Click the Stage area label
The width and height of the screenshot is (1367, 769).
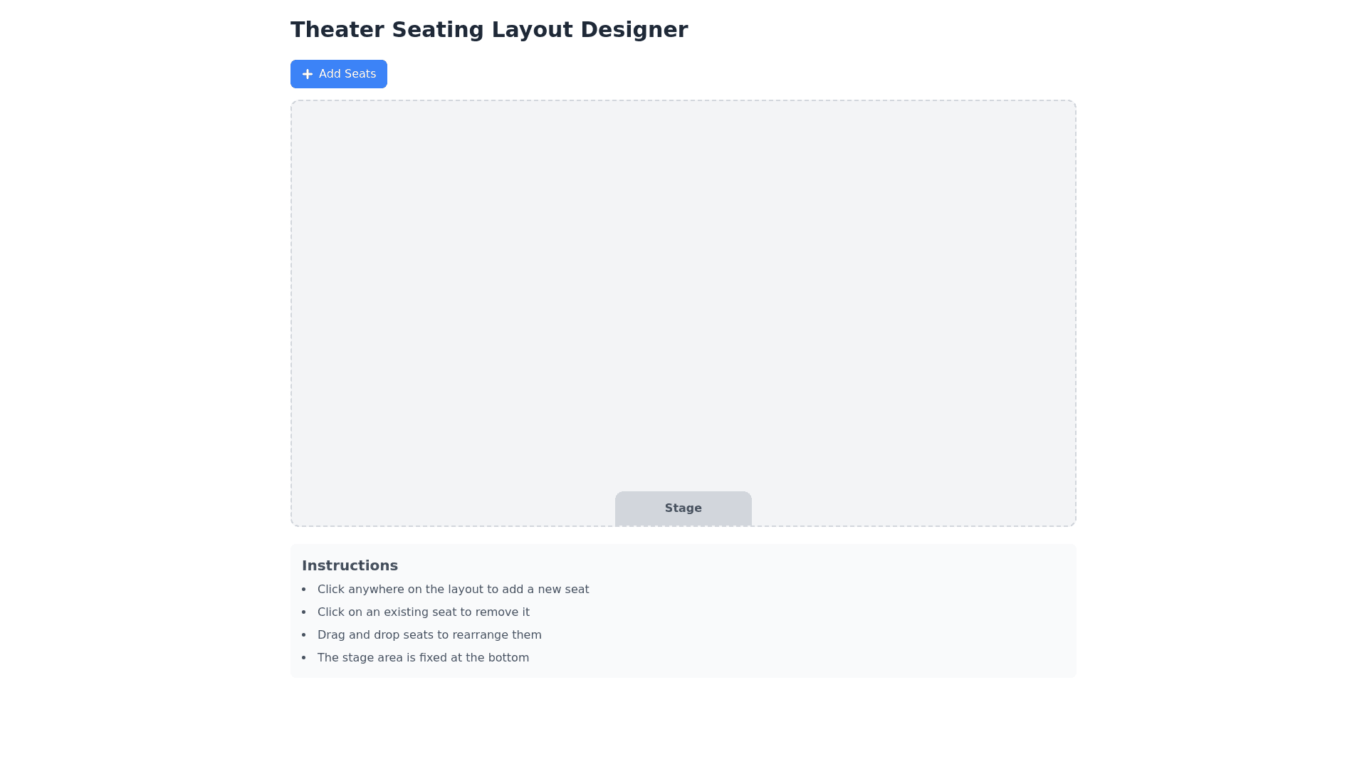tap(683, 508)
